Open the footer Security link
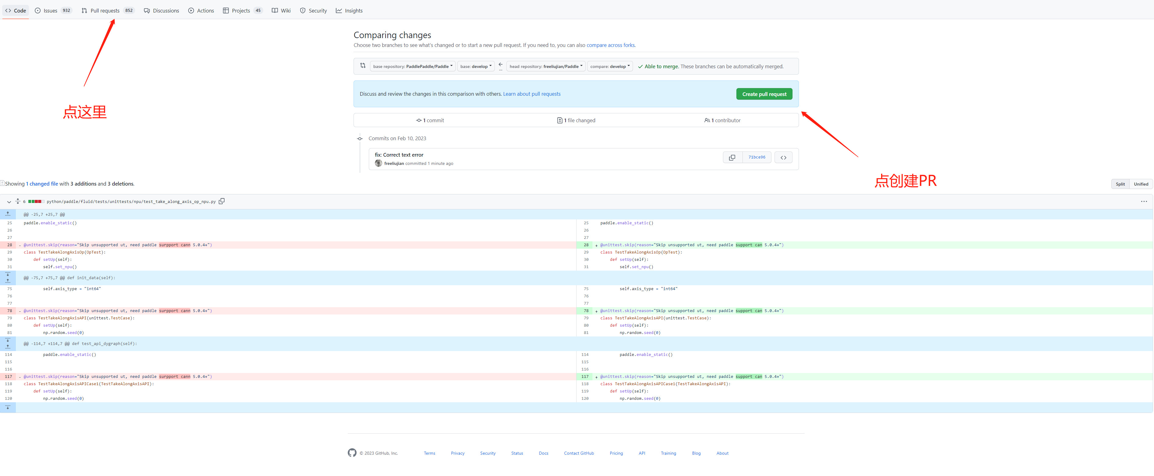1154x476 pixels. tap(487, 453)
